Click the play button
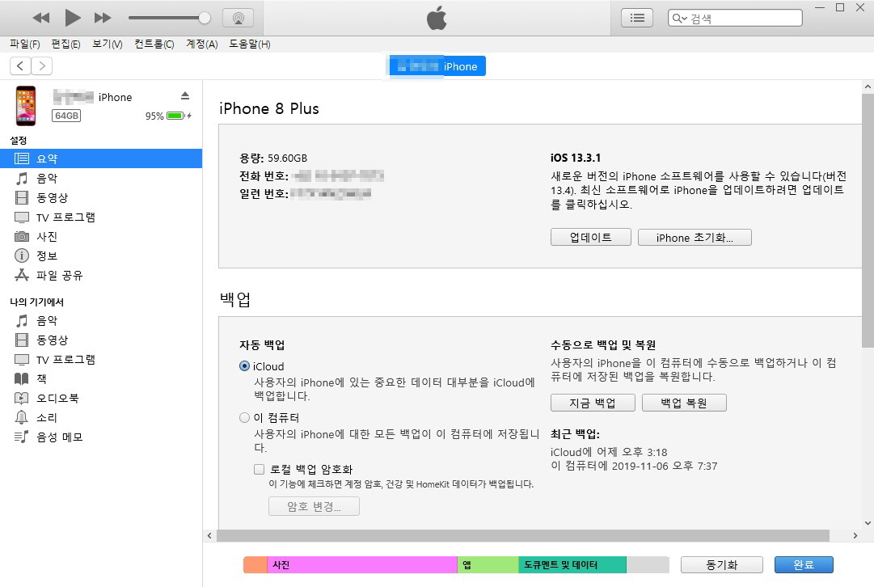The image size is (874, 587). pyautogui.click(x=73, y=18)
